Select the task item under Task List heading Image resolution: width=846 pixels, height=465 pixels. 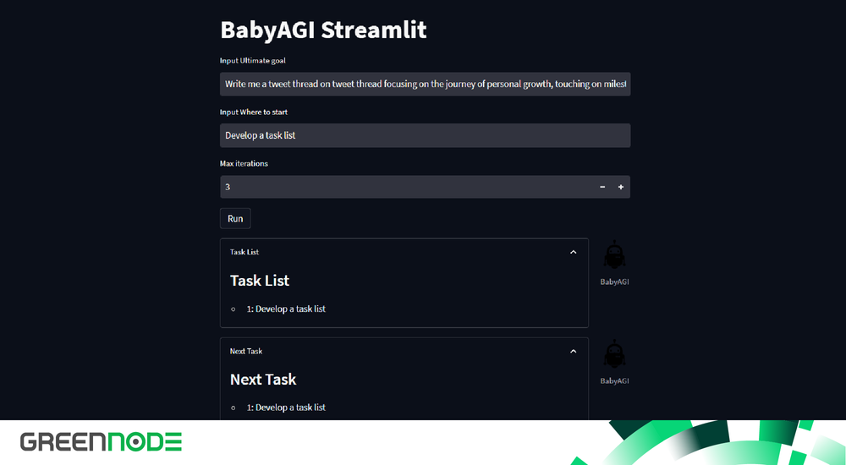coord(286,309)
